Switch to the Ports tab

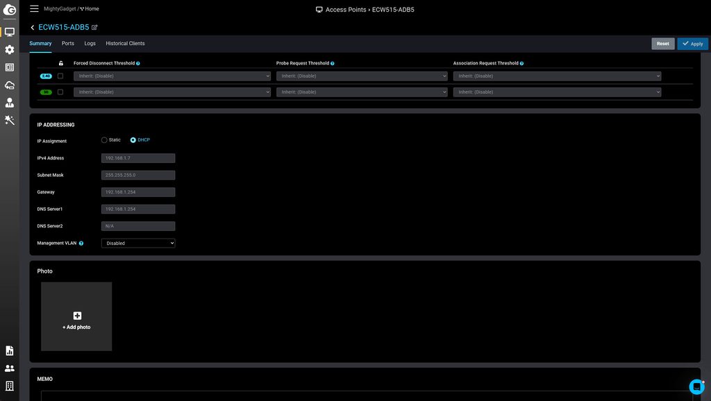[x=68, y=44]
